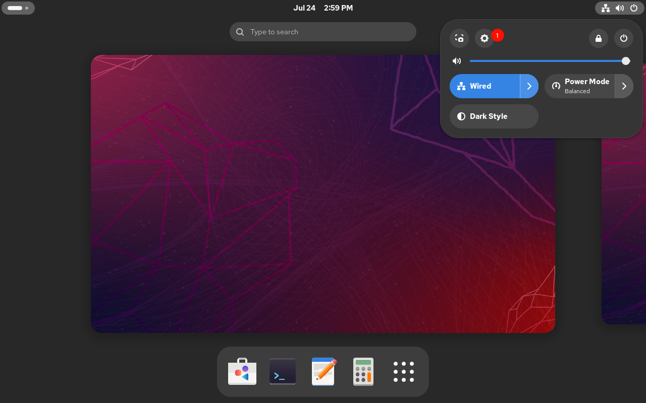Open the clock showing Jul 24 2:59 PM
The image size is (646, 403).
pos(323,8)
